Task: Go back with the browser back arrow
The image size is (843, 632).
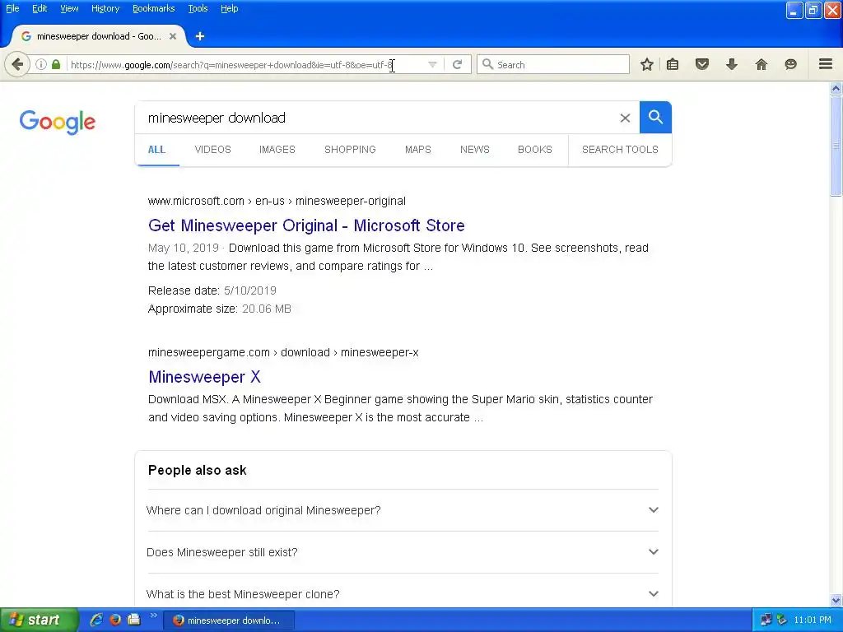Action: click(17, 64)
